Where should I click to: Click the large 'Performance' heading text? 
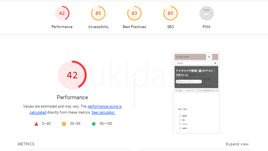[72, 97]
